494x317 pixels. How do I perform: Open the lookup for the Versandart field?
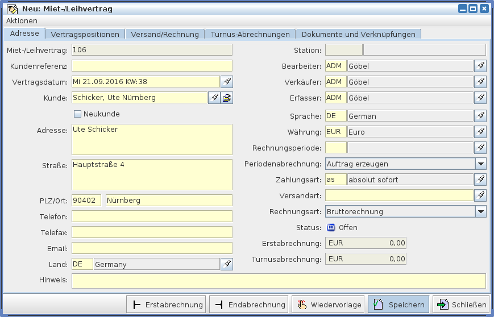pyautogui.click(x=480, y=195)
